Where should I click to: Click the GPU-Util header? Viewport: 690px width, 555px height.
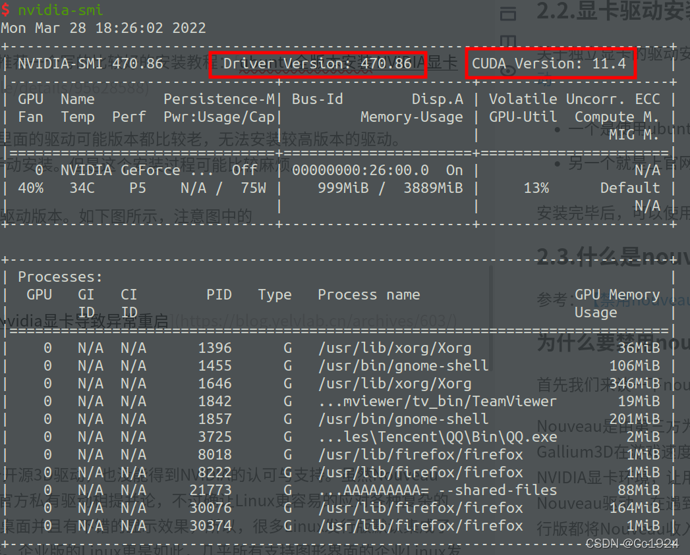pos(523,117)
